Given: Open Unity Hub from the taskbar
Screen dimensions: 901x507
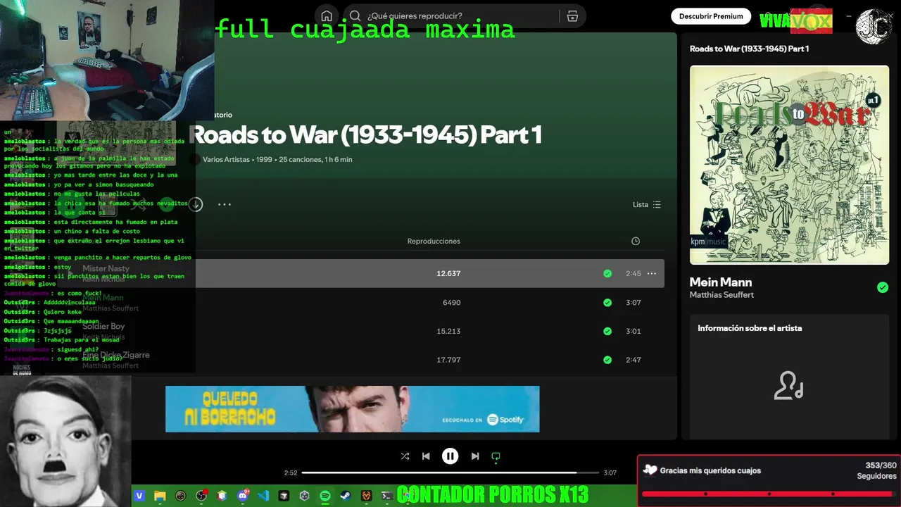Looking at the screenshot, I should (x=304, y=496).
